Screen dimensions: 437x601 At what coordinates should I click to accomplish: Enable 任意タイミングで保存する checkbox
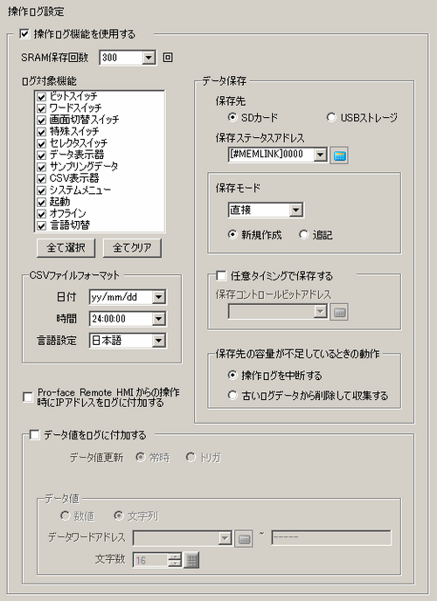[221, 275]
